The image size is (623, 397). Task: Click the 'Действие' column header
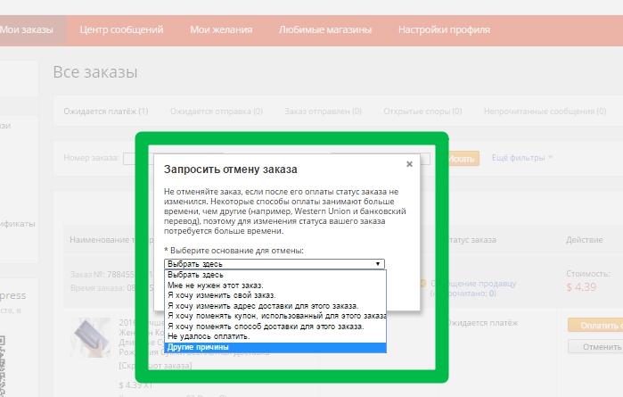coord(584,240)
